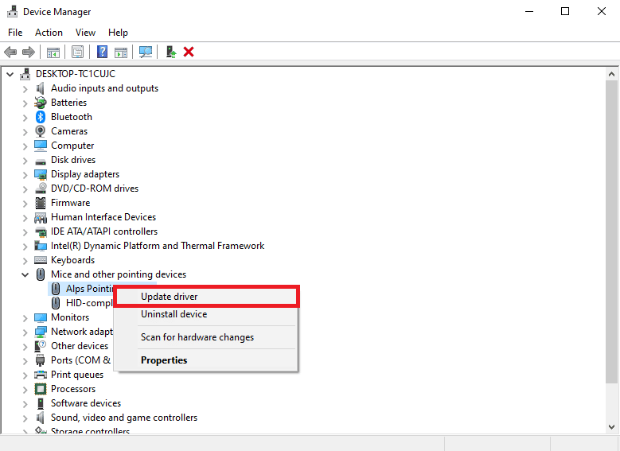Expand the Computer category chevron
The width and height of the screenshot is (620, 451).
click(x=25, y=146)
